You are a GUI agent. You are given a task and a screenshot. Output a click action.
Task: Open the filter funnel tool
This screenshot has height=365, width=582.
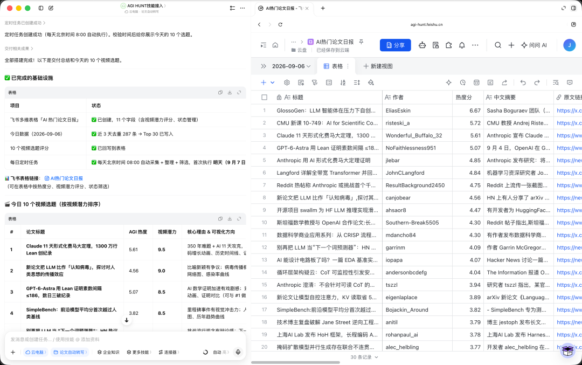click(314, 82)
